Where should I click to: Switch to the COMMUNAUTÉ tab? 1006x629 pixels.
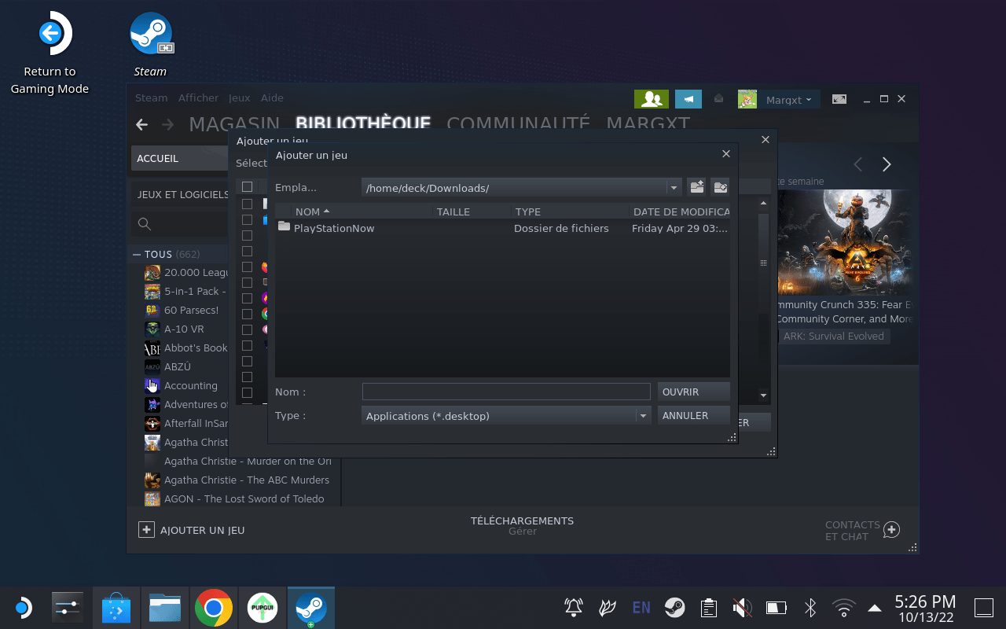click(518, 123)
